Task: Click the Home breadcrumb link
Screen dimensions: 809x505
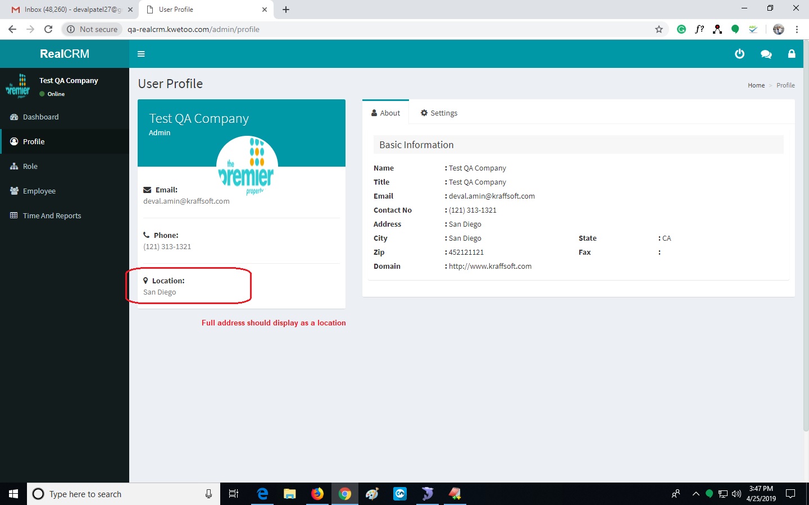Action: point(756,85)
